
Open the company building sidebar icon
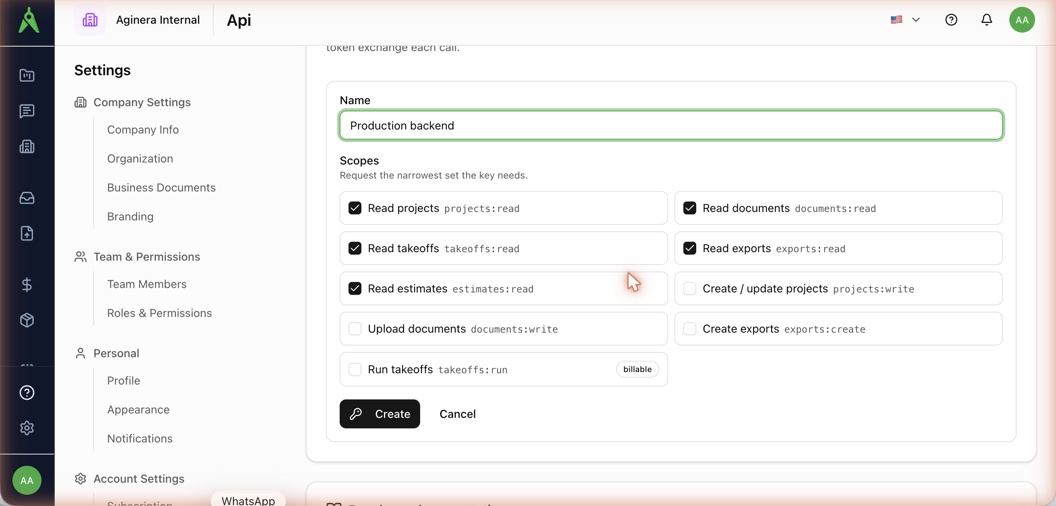point(27,147)
